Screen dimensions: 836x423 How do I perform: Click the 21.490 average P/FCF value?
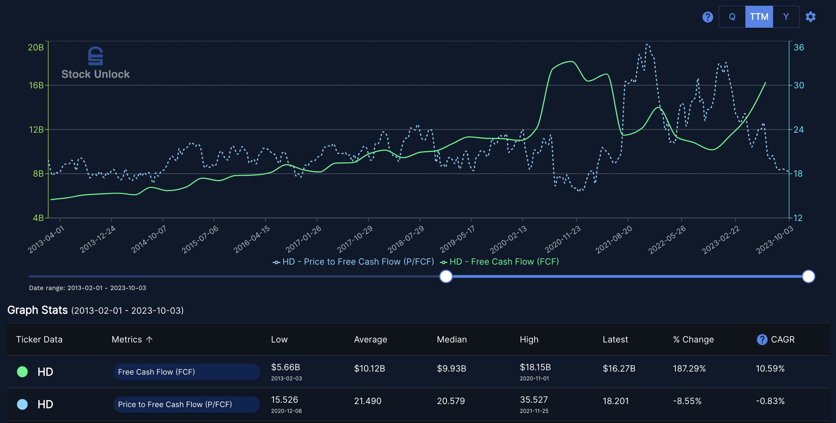368,401
